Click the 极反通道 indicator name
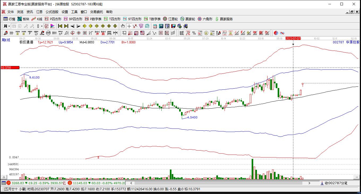The image size is (361, 194). click(x=26, y=42)
